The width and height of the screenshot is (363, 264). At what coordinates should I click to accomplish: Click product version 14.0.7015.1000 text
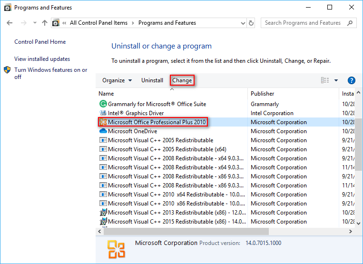click(264, 243)
